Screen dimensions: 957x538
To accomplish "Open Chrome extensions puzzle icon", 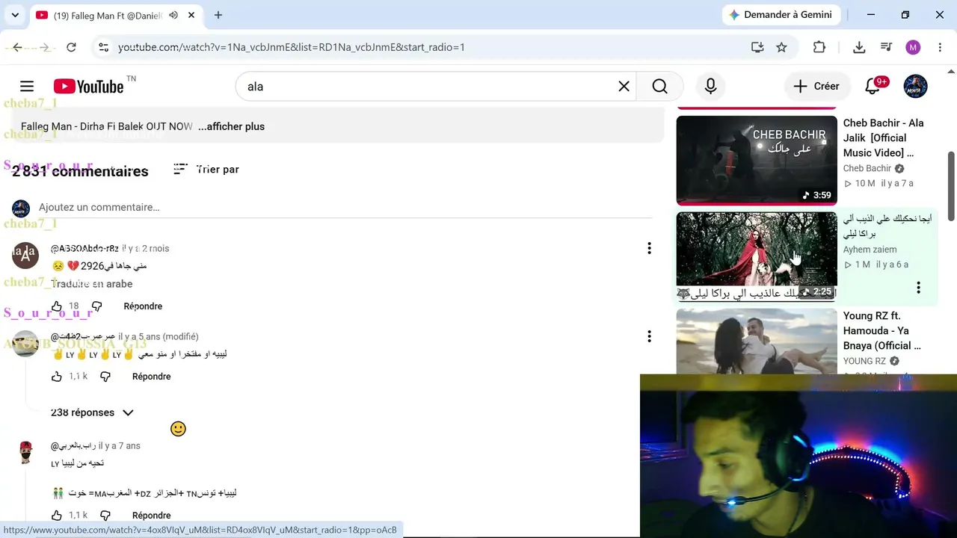I will pos(819,47).
